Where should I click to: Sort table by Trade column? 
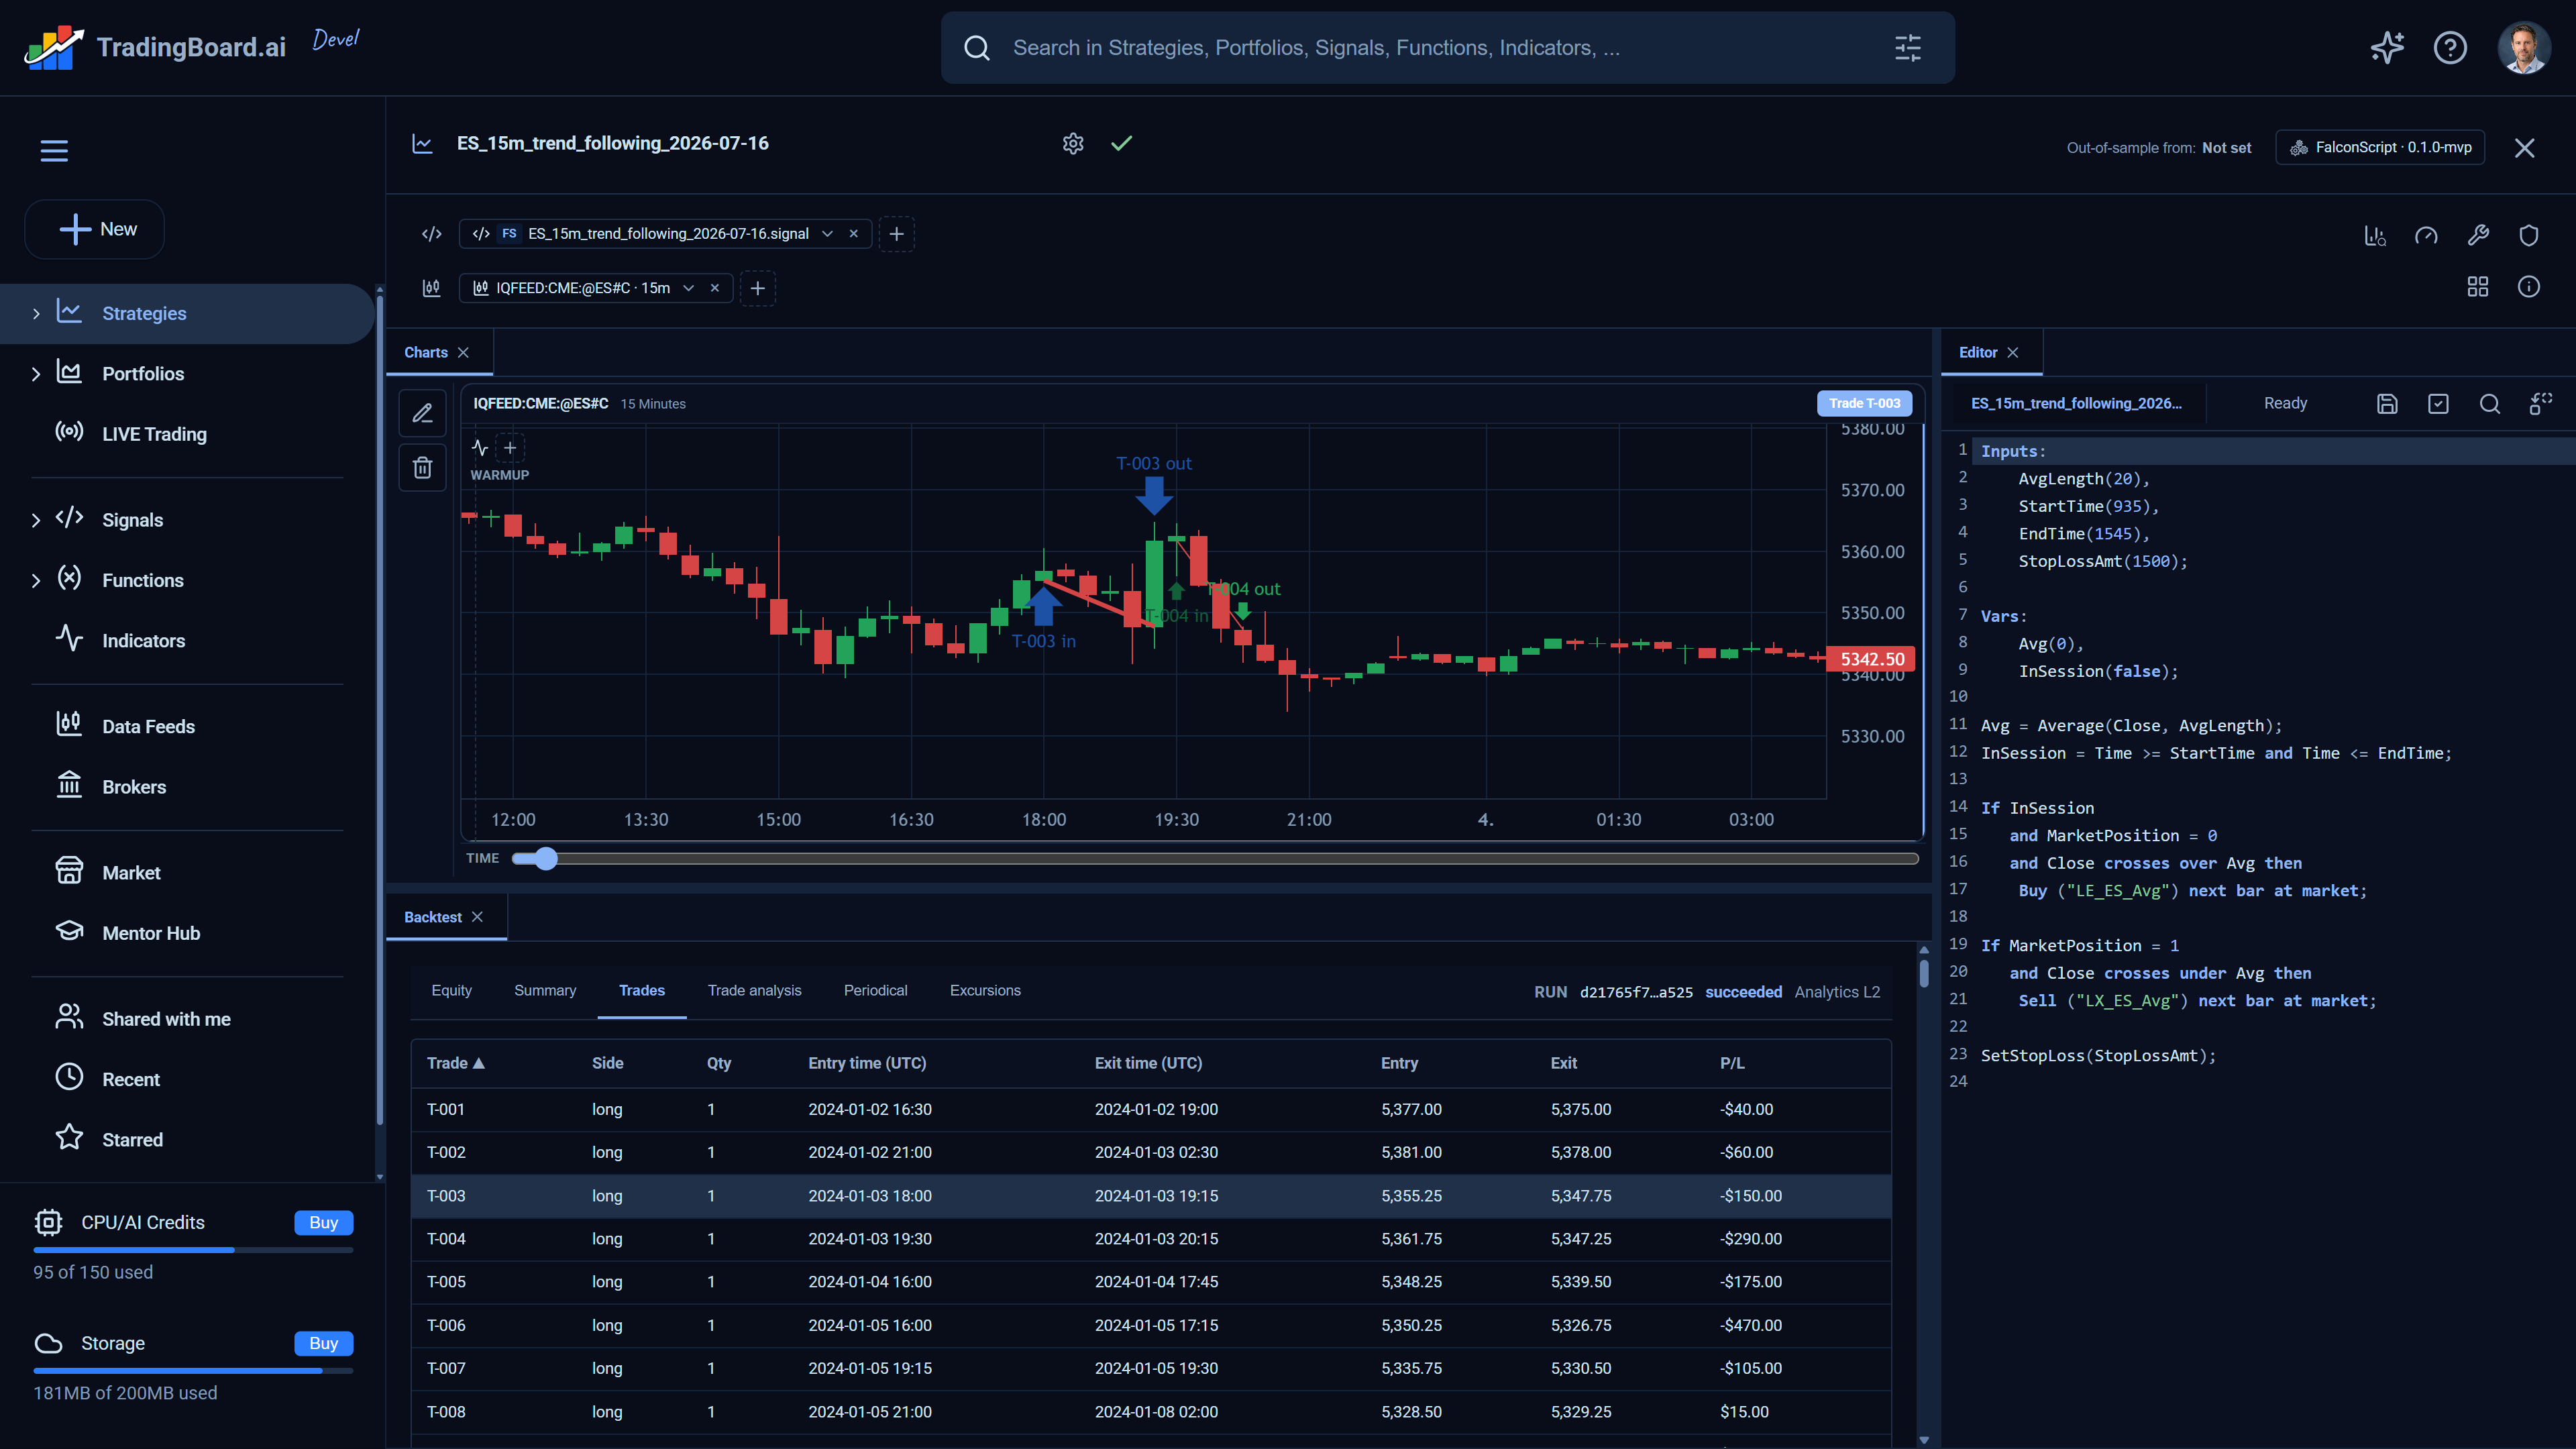(x=456, y=1063)
